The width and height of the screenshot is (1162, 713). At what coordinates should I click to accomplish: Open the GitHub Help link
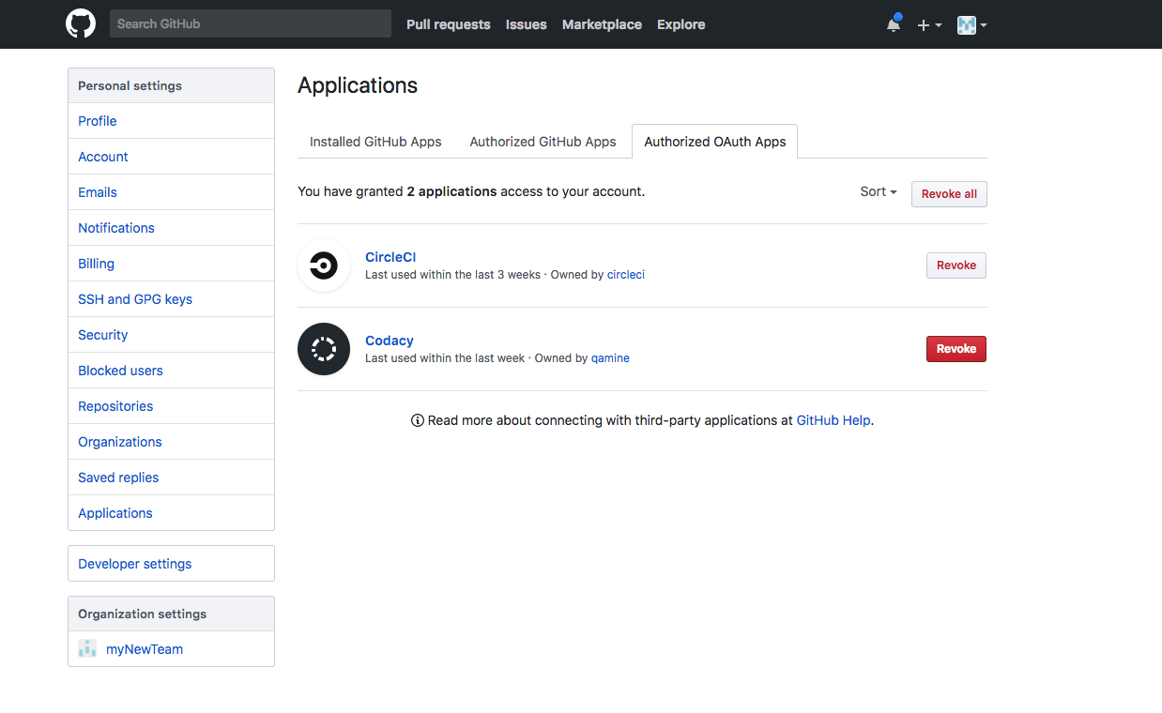(833, 420)
